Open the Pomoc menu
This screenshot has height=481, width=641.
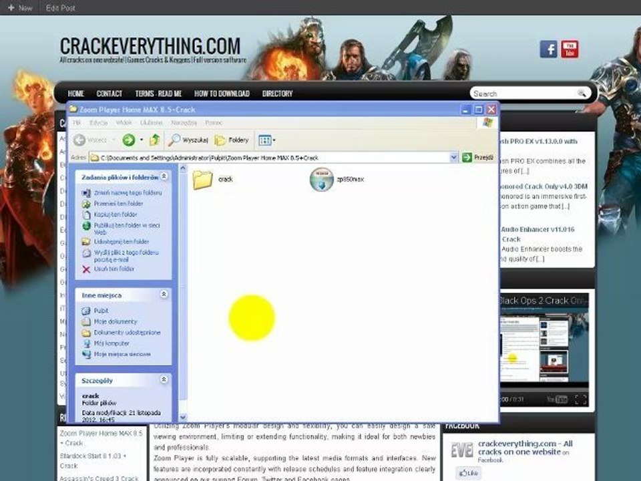214,123
